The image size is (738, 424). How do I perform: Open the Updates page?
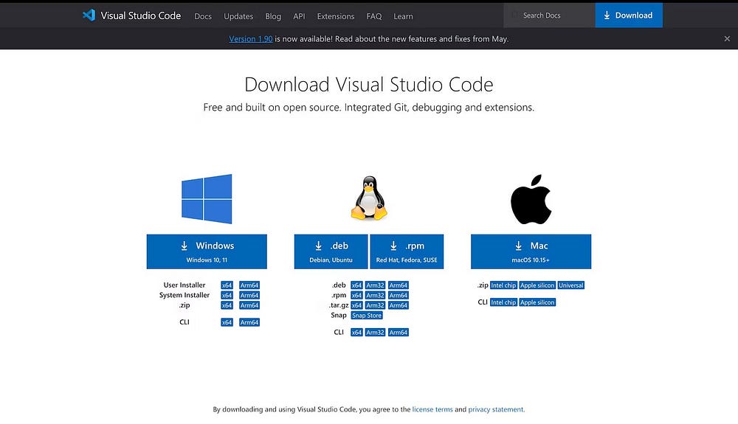[238, 16]
